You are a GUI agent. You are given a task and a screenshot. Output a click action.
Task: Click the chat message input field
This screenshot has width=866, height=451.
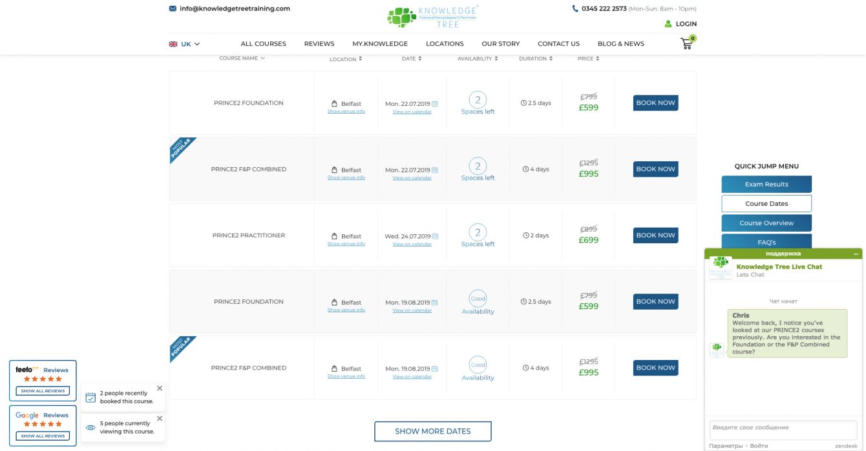(x=783, y=430)
